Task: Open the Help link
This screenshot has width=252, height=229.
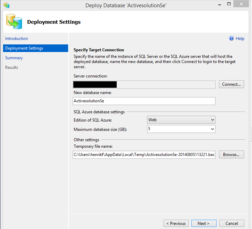Action: (240, 39)
